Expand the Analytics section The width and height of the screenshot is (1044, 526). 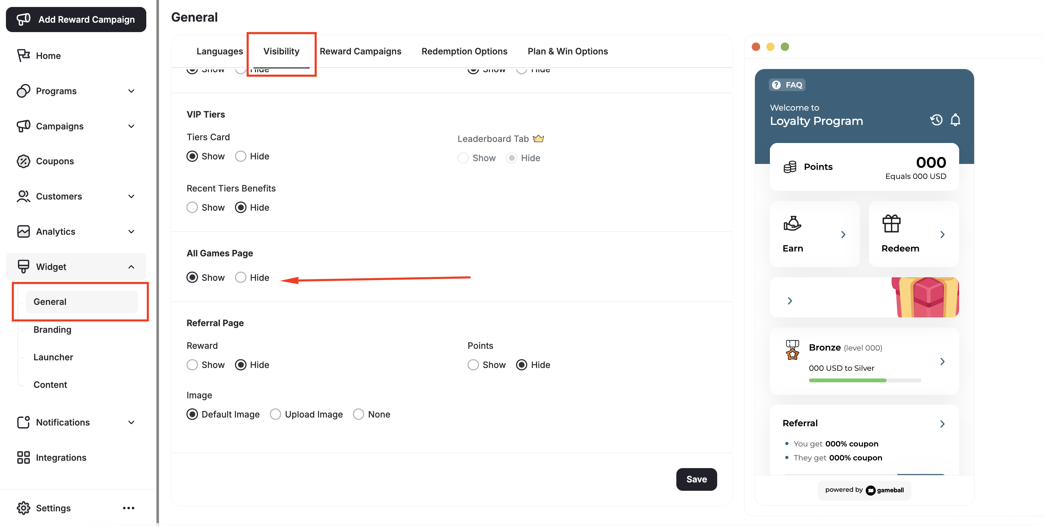[131, 231]
